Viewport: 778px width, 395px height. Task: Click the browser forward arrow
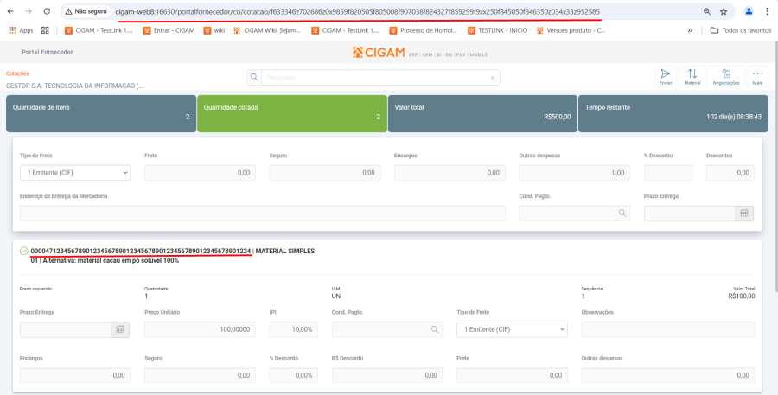[x=29, y=11]
